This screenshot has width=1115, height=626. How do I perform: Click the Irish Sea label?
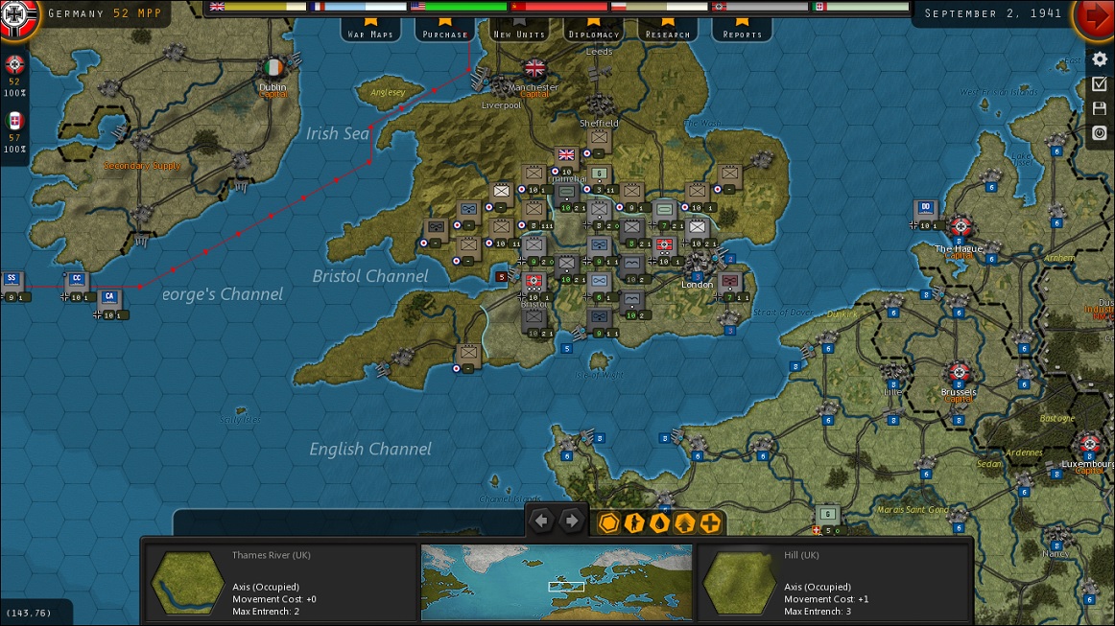tap(338, 133)
